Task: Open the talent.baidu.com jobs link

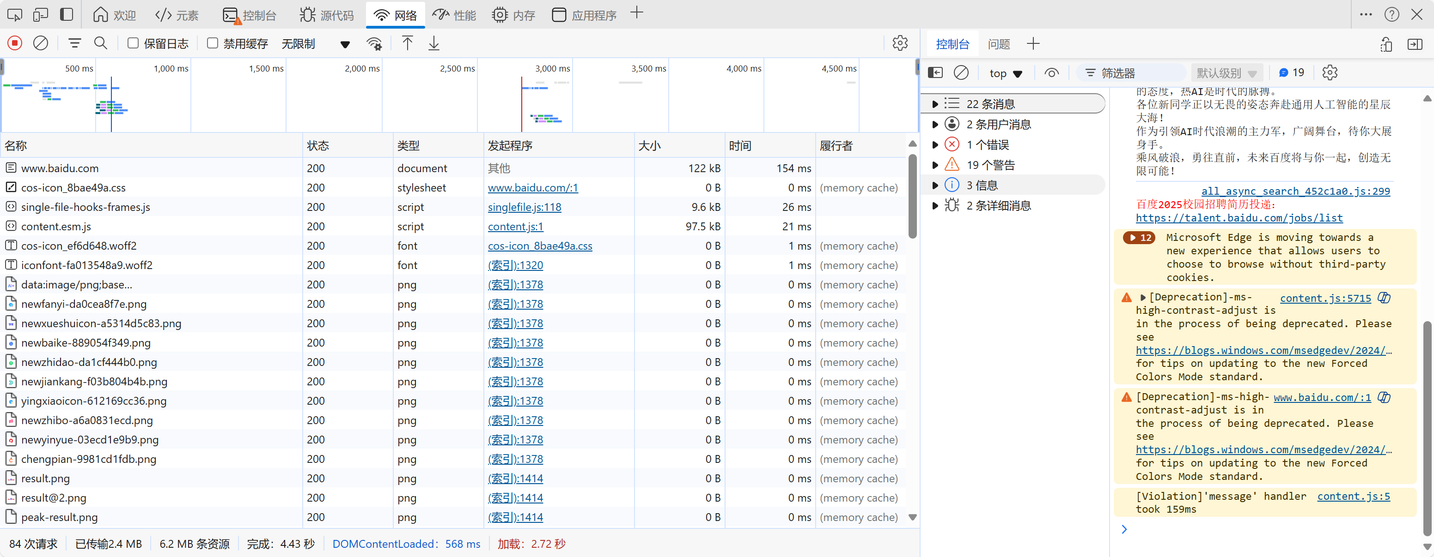Action: pos(1239,218)
